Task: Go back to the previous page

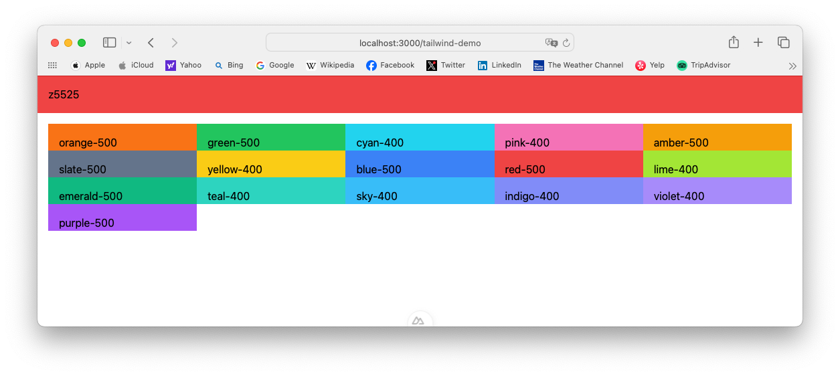Action: click(151, 43)
